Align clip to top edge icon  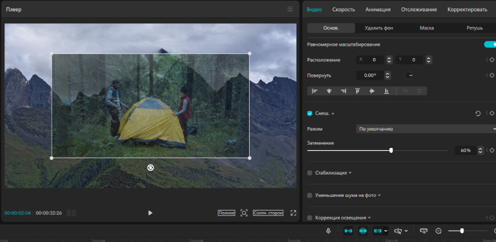click(x=357, y=91)
